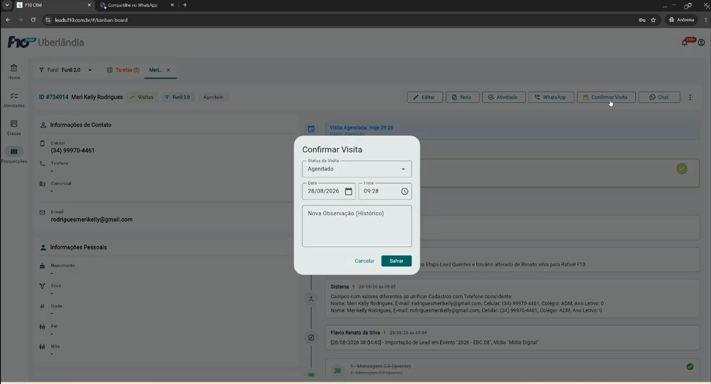Click the Celular number (34) 99970-4461
The width and height of the screenshot is (711, 384).
(x=73, y=150)
